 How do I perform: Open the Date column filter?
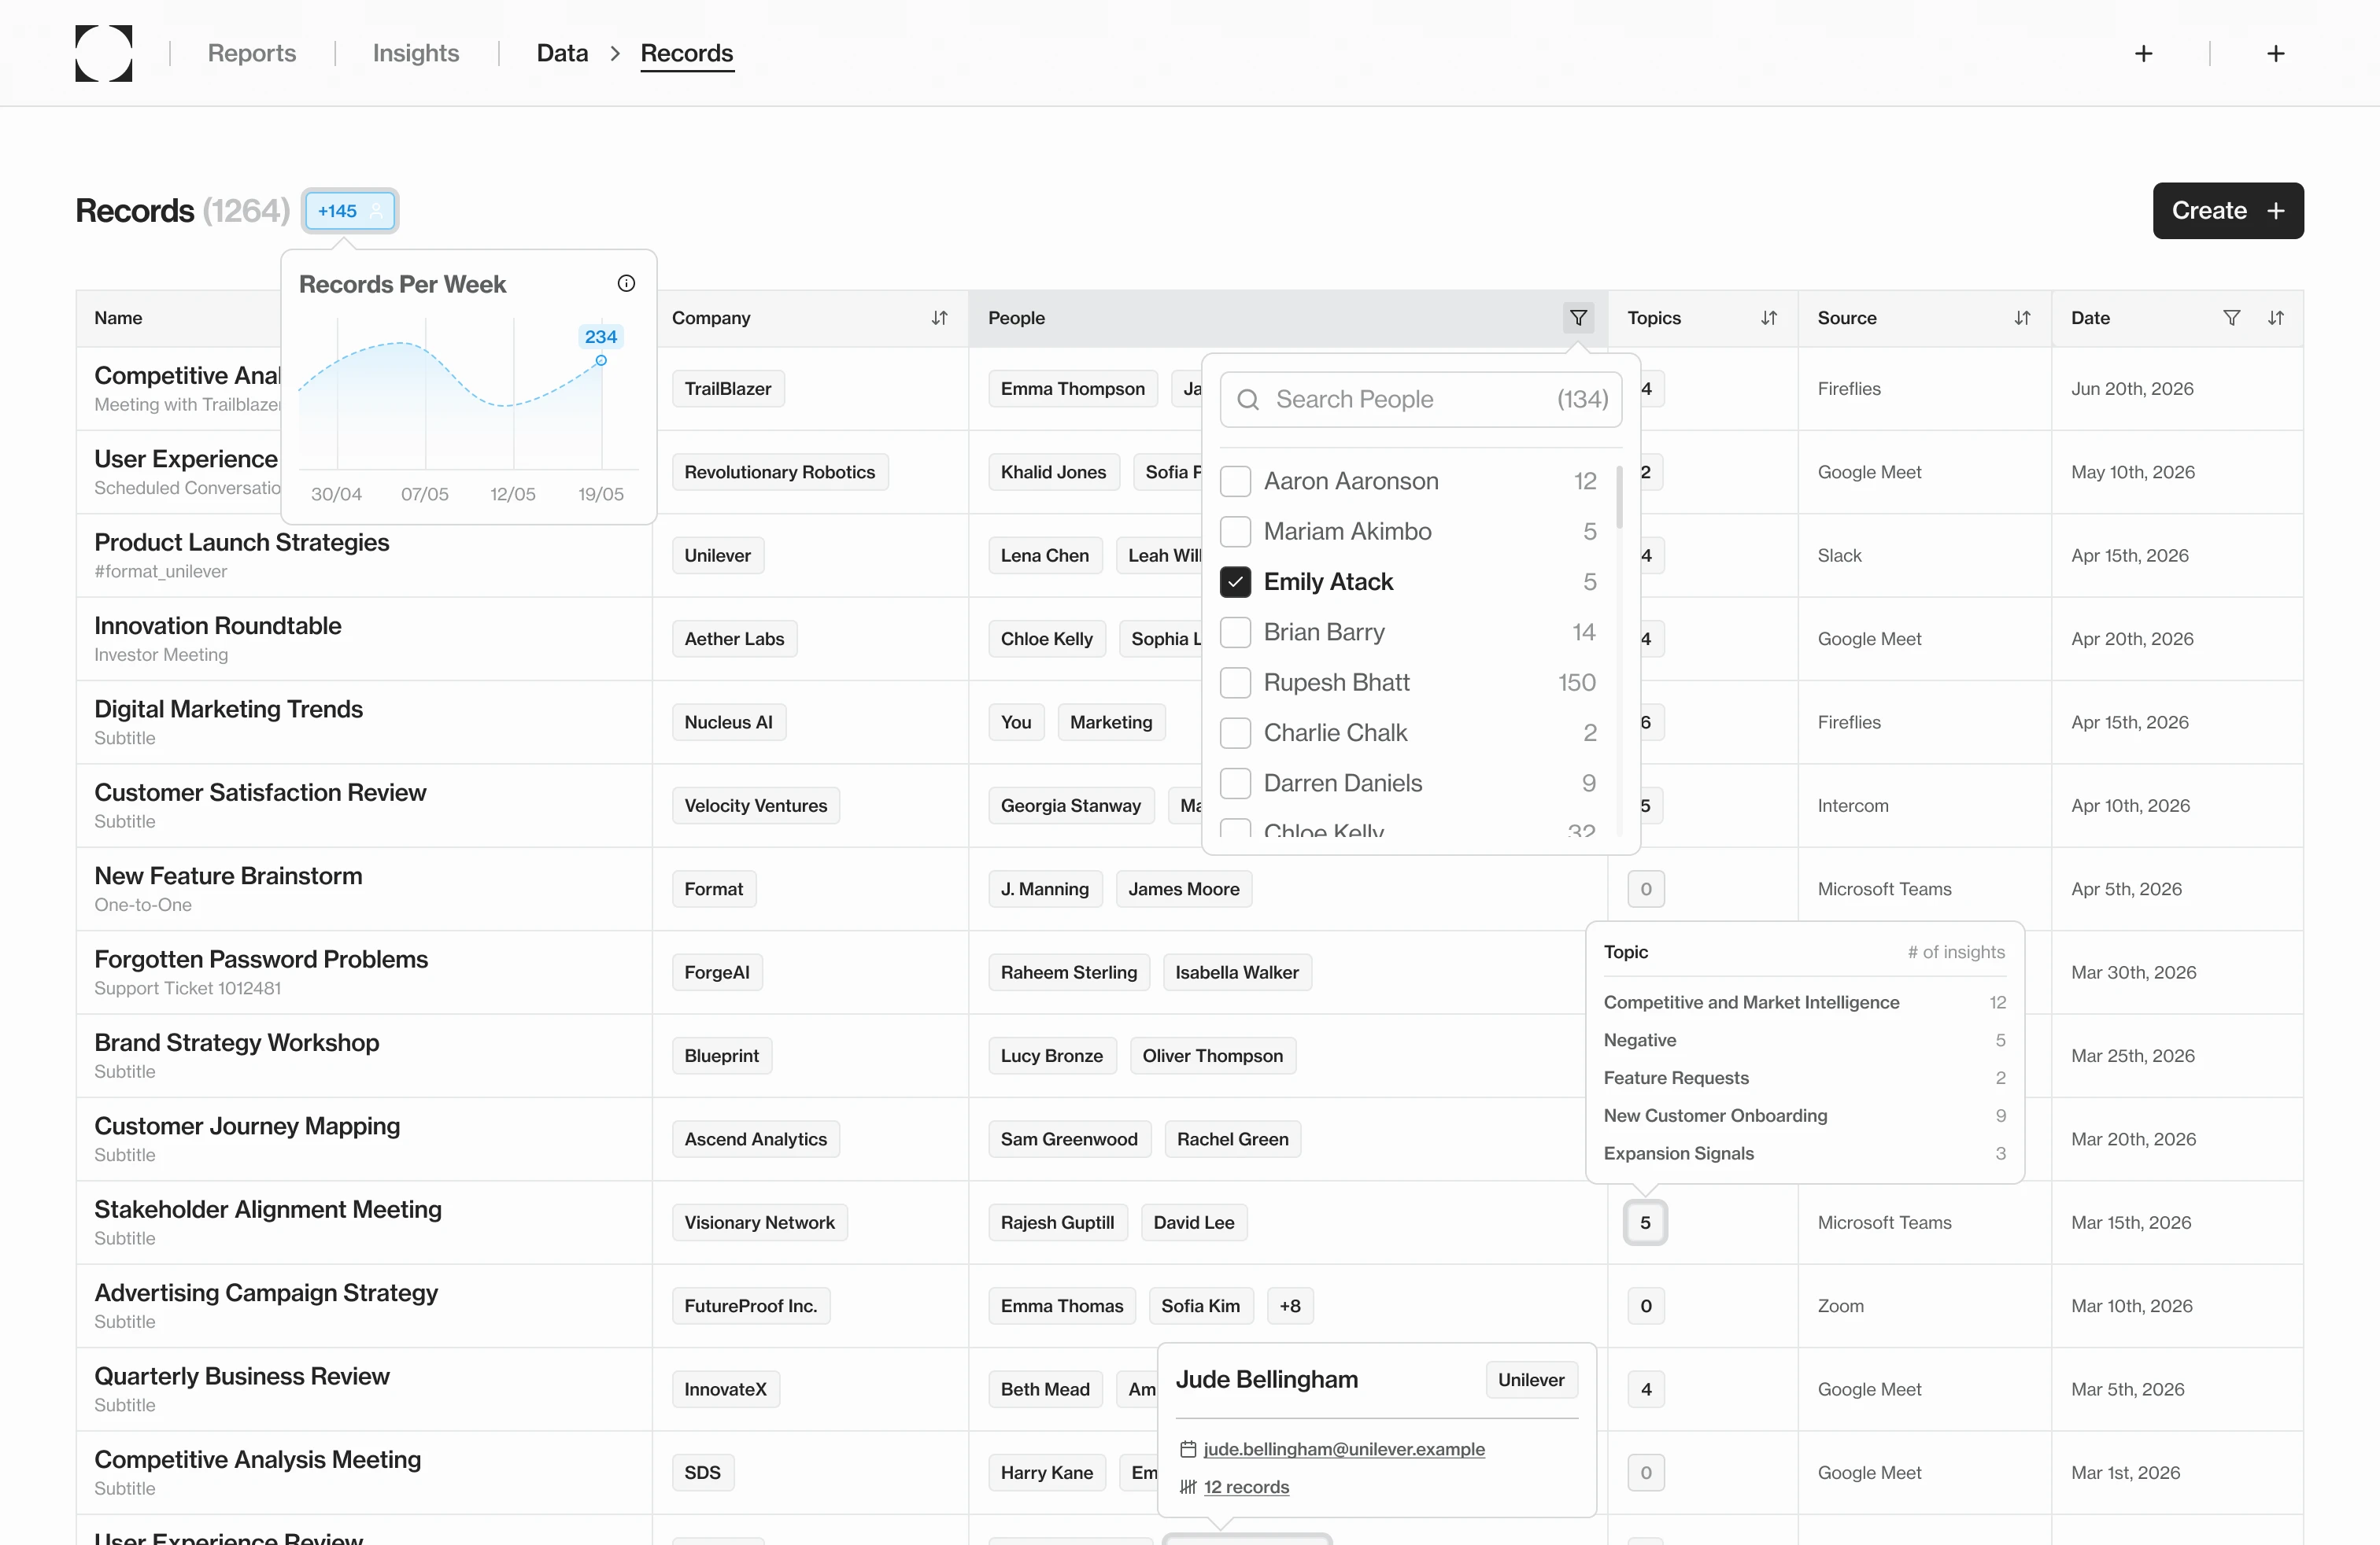tap(2231, 318)
